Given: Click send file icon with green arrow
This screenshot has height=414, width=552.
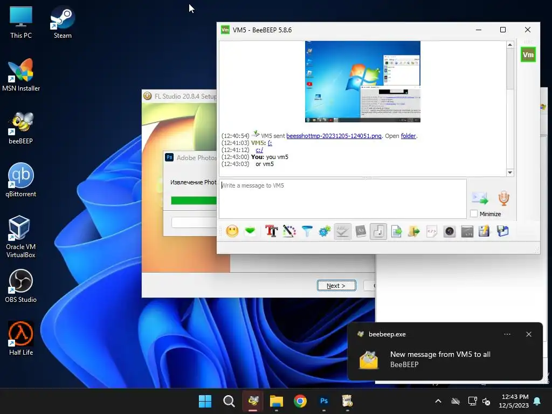Looking at the screenshot, I should click(x=396, y=231).
